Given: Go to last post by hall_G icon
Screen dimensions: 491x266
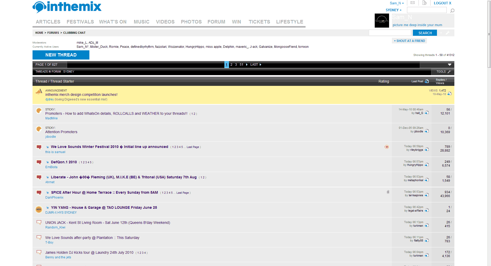Looking at the screenshot, I should [427, 113].
